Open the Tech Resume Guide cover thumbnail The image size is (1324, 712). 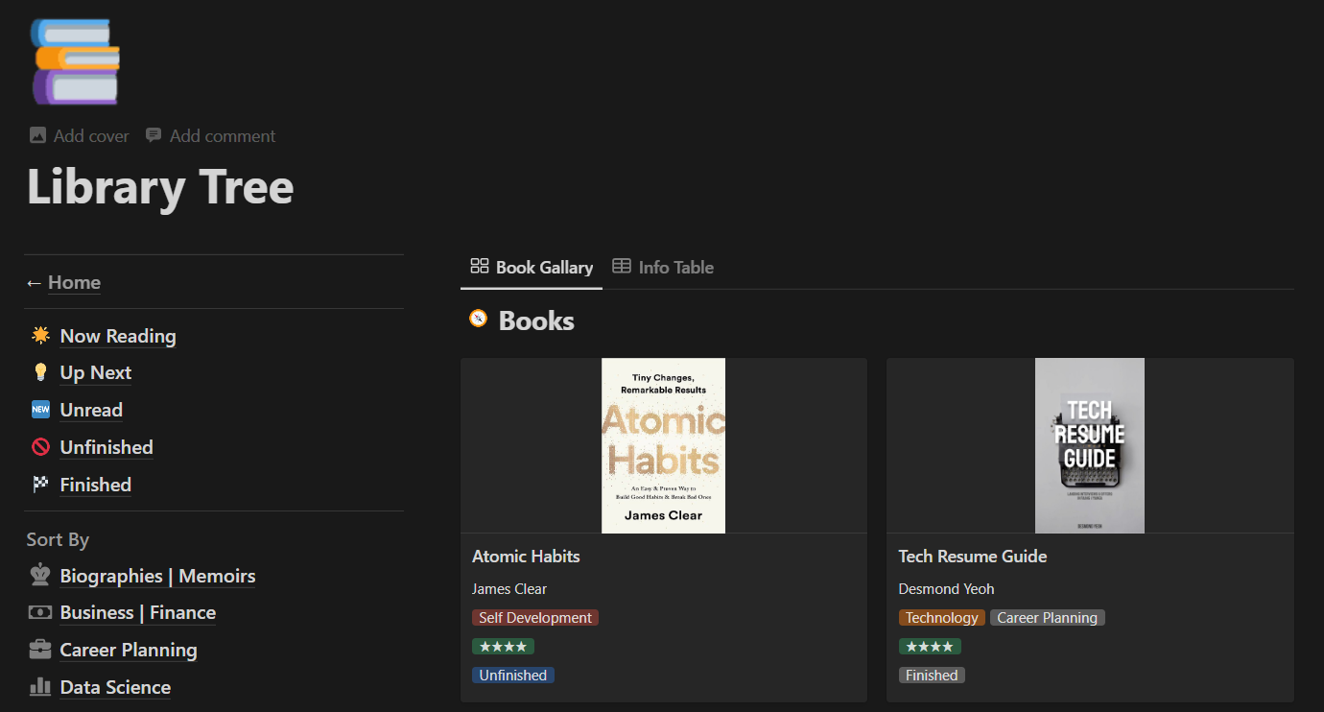1090,445
